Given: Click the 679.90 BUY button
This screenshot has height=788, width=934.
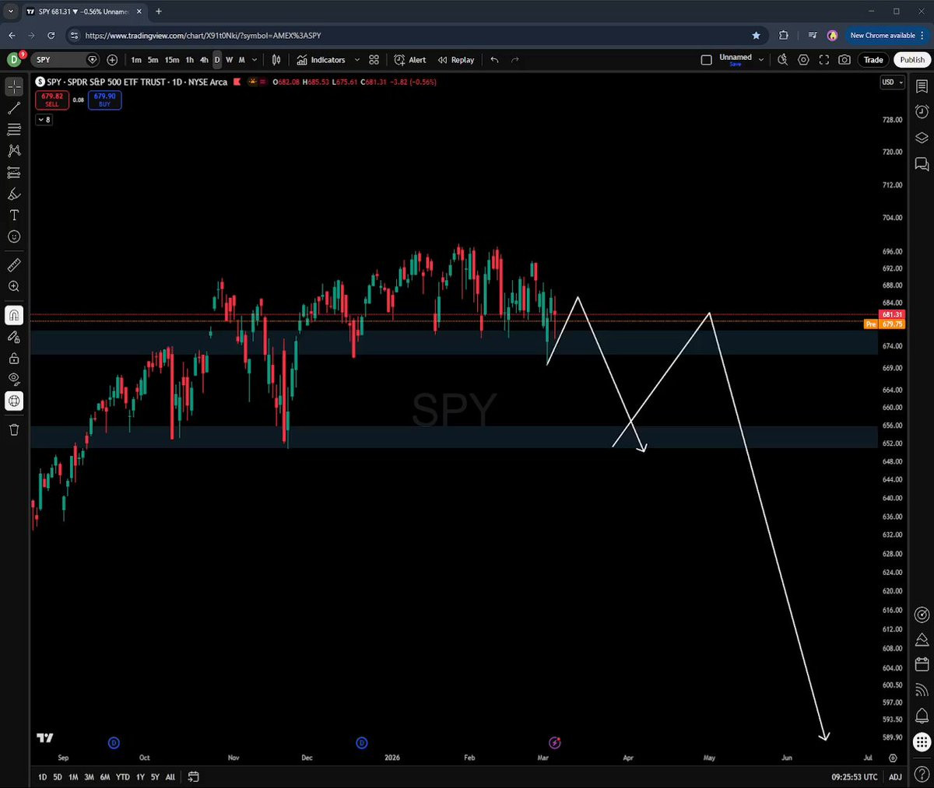Looking at the screenshot, I should tap(105, 100).
